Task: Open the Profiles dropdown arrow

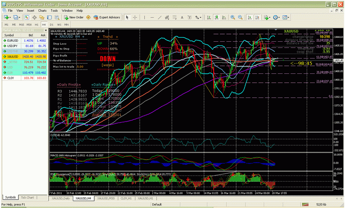Action: click(x=20, y=17)
